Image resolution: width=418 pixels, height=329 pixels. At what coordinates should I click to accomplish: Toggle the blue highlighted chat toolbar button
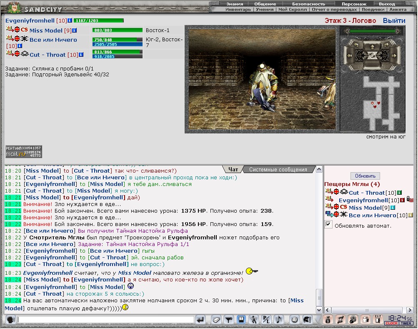[x=241, y=319]
